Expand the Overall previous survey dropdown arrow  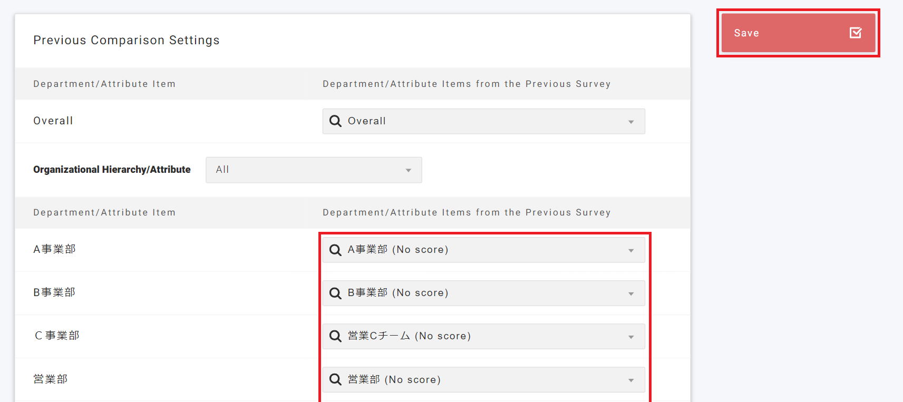pyautogui.click(x=631, y=122)
